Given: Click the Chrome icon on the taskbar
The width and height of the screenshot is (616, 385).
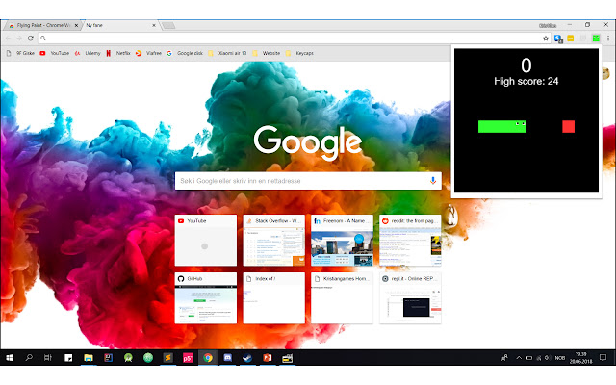Looking at the screenshot, I should tap(208, 357).
